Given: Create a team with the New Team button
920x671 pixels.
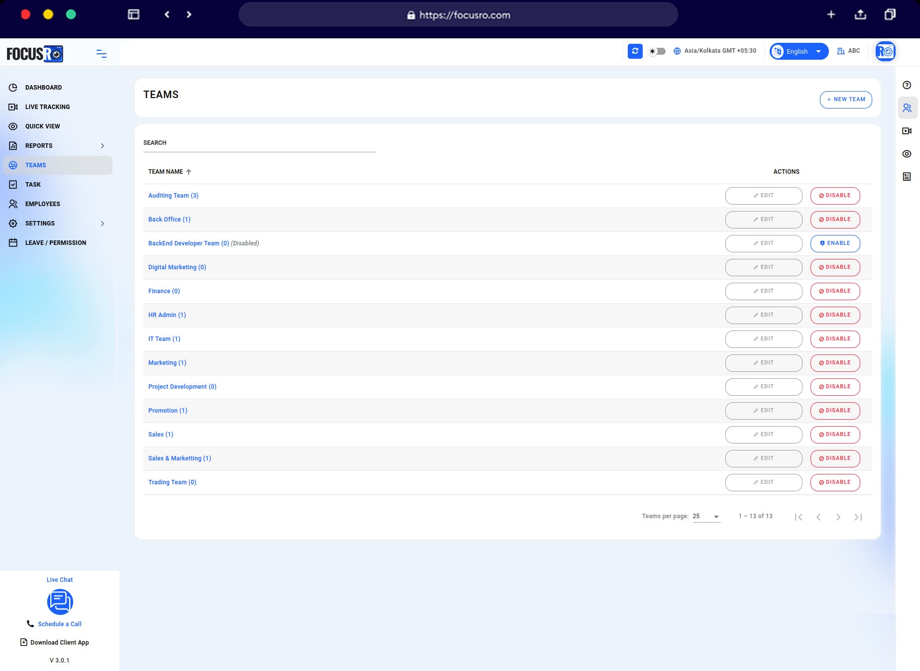Looking at the screenshot, I should 845,99.
